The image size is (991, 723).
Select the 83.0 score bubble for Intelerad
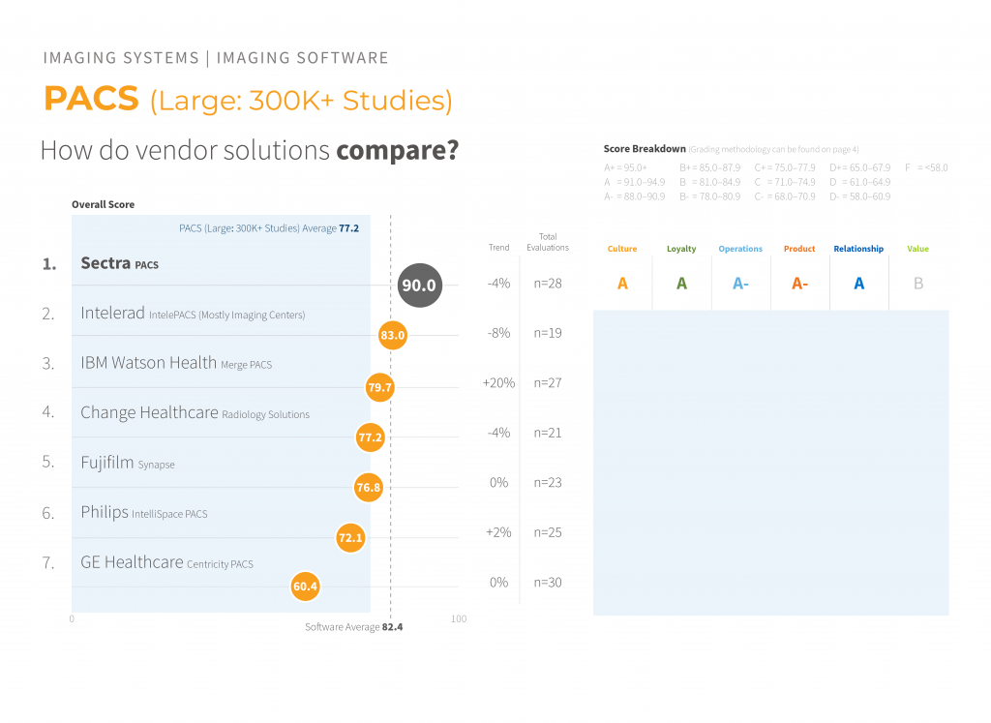coord(393,335)
